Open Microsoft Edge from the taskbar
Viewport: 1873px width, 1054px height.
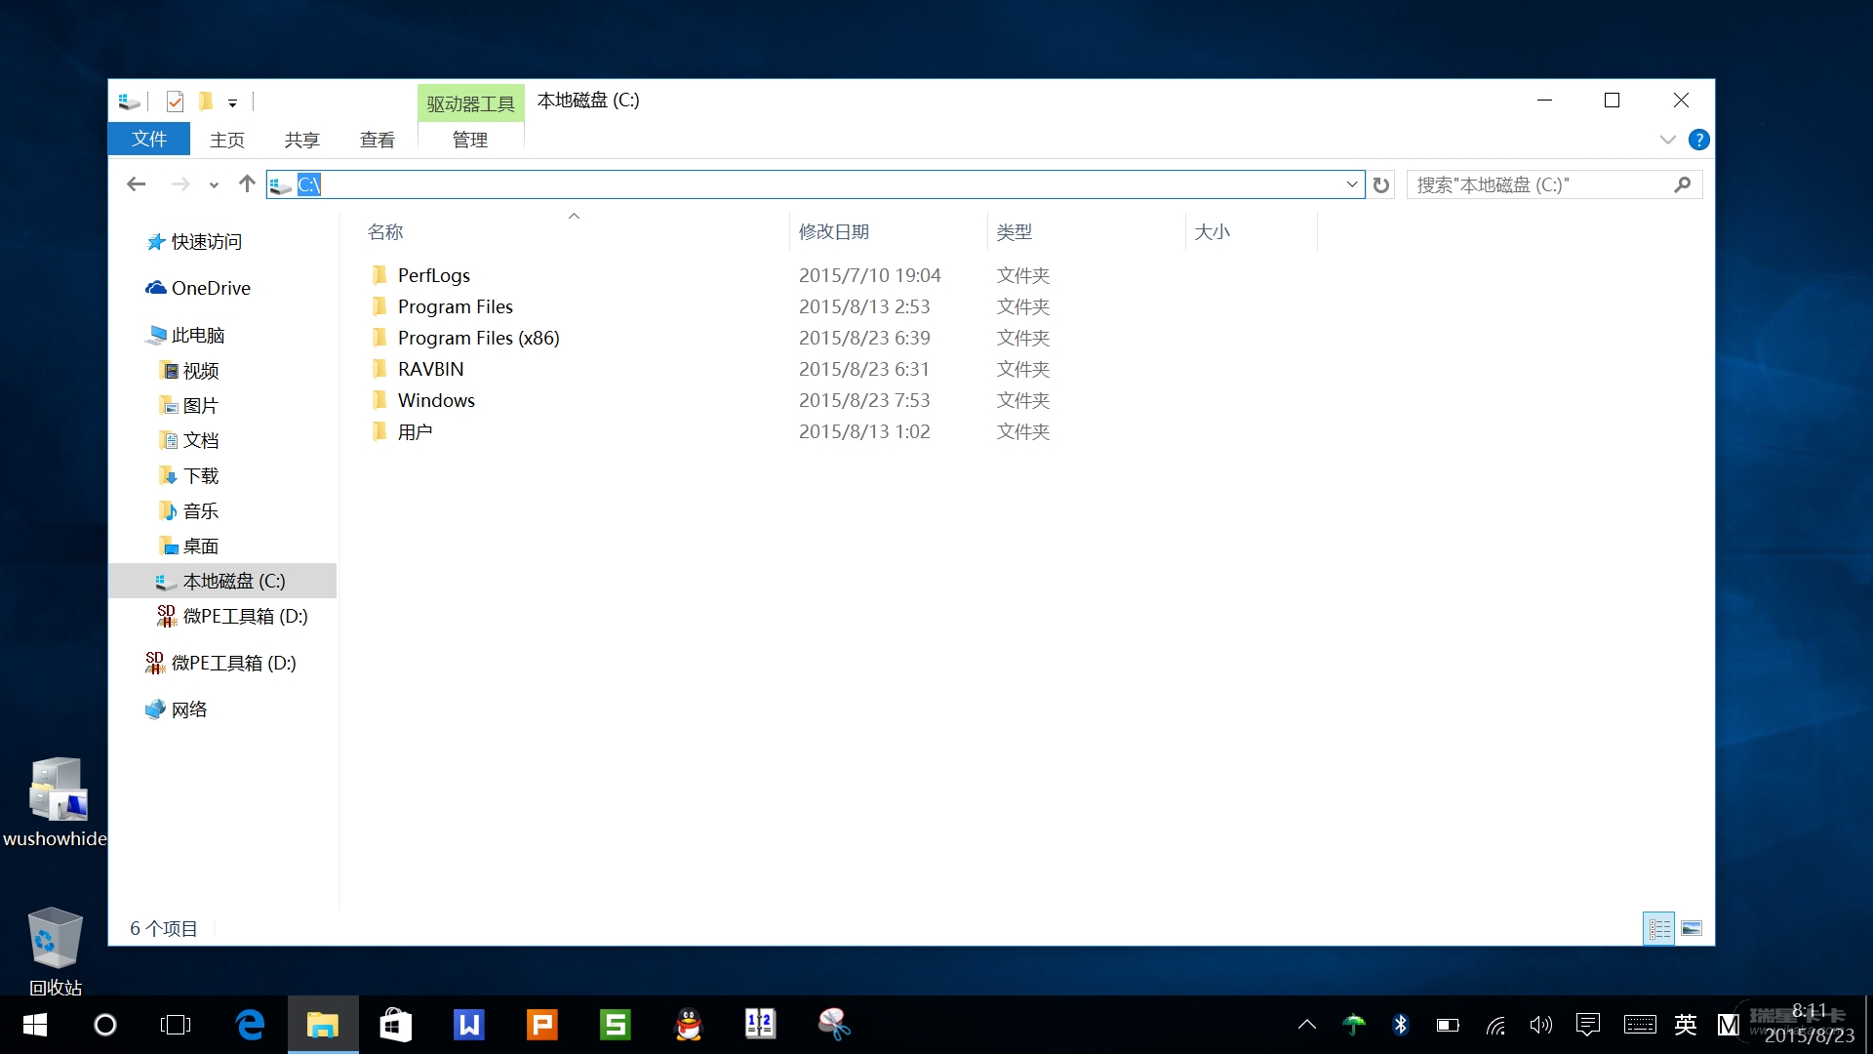(x=251, y=1025)
